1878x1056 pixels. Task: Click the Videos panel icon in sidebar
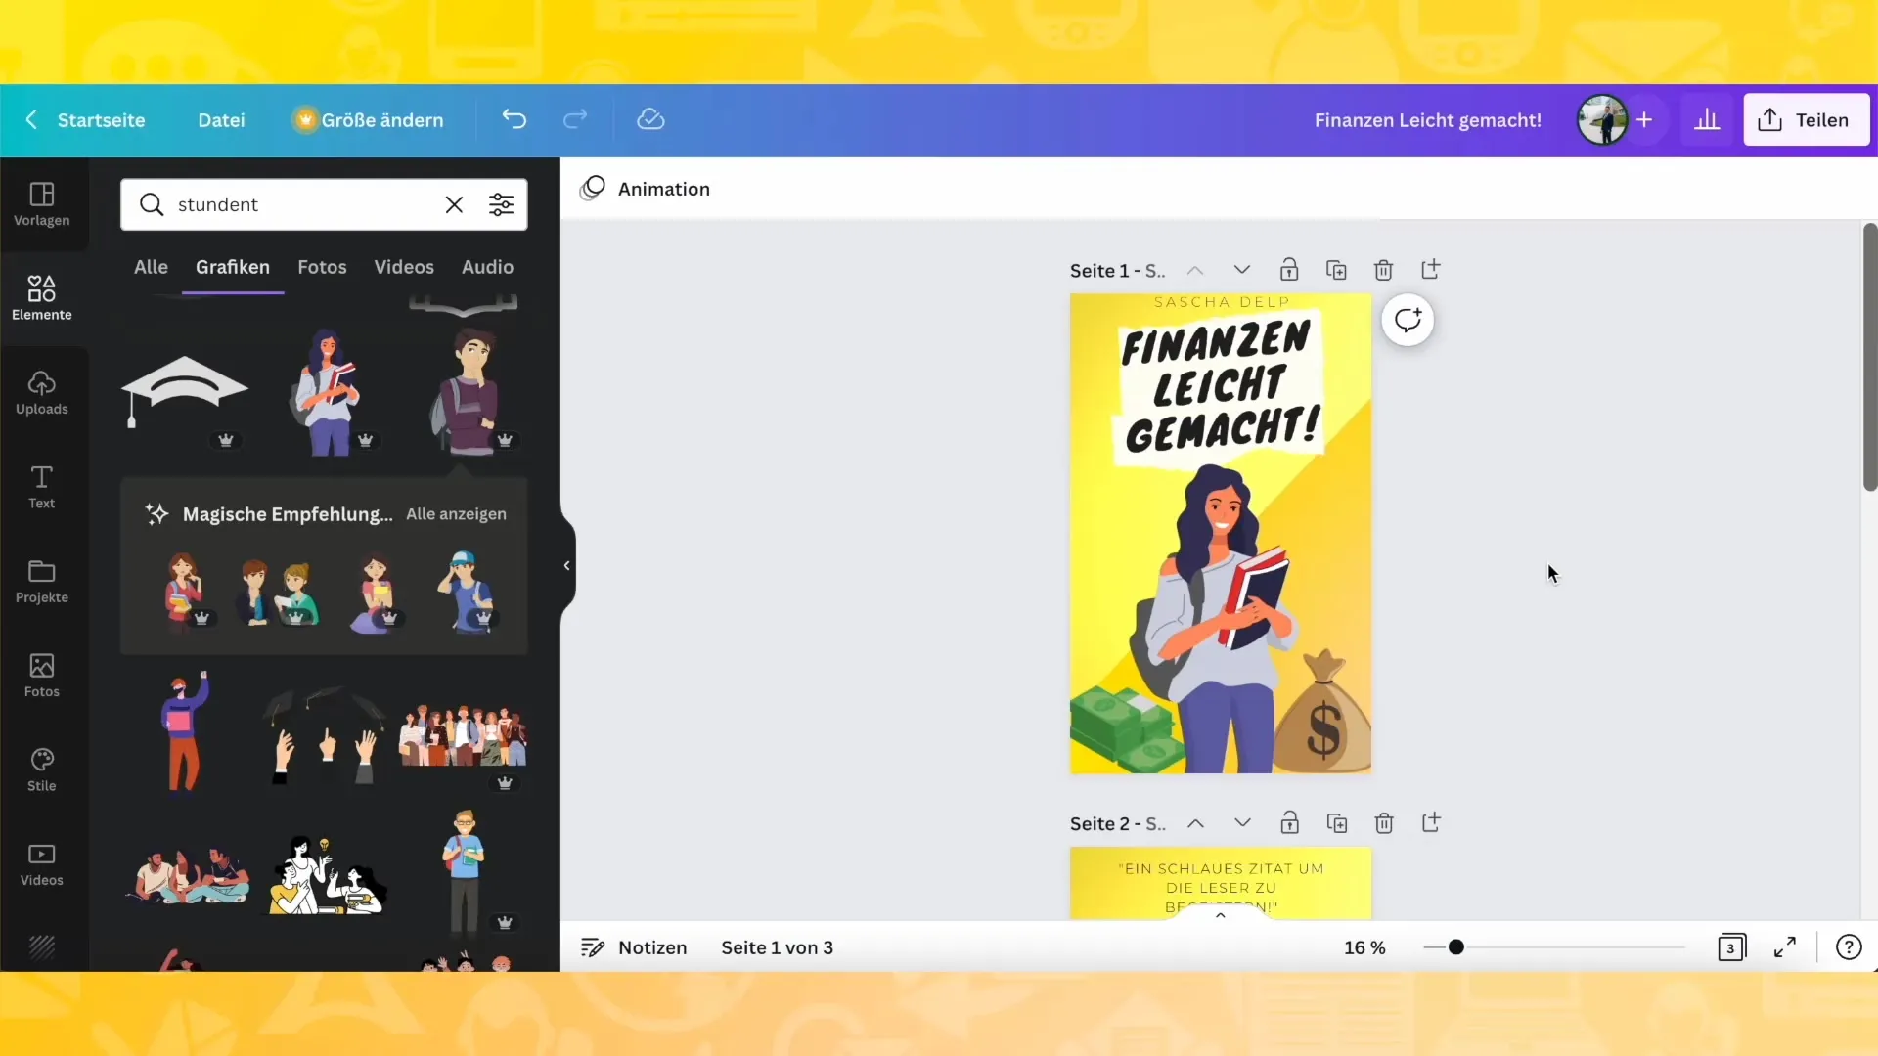coord(41,861)
